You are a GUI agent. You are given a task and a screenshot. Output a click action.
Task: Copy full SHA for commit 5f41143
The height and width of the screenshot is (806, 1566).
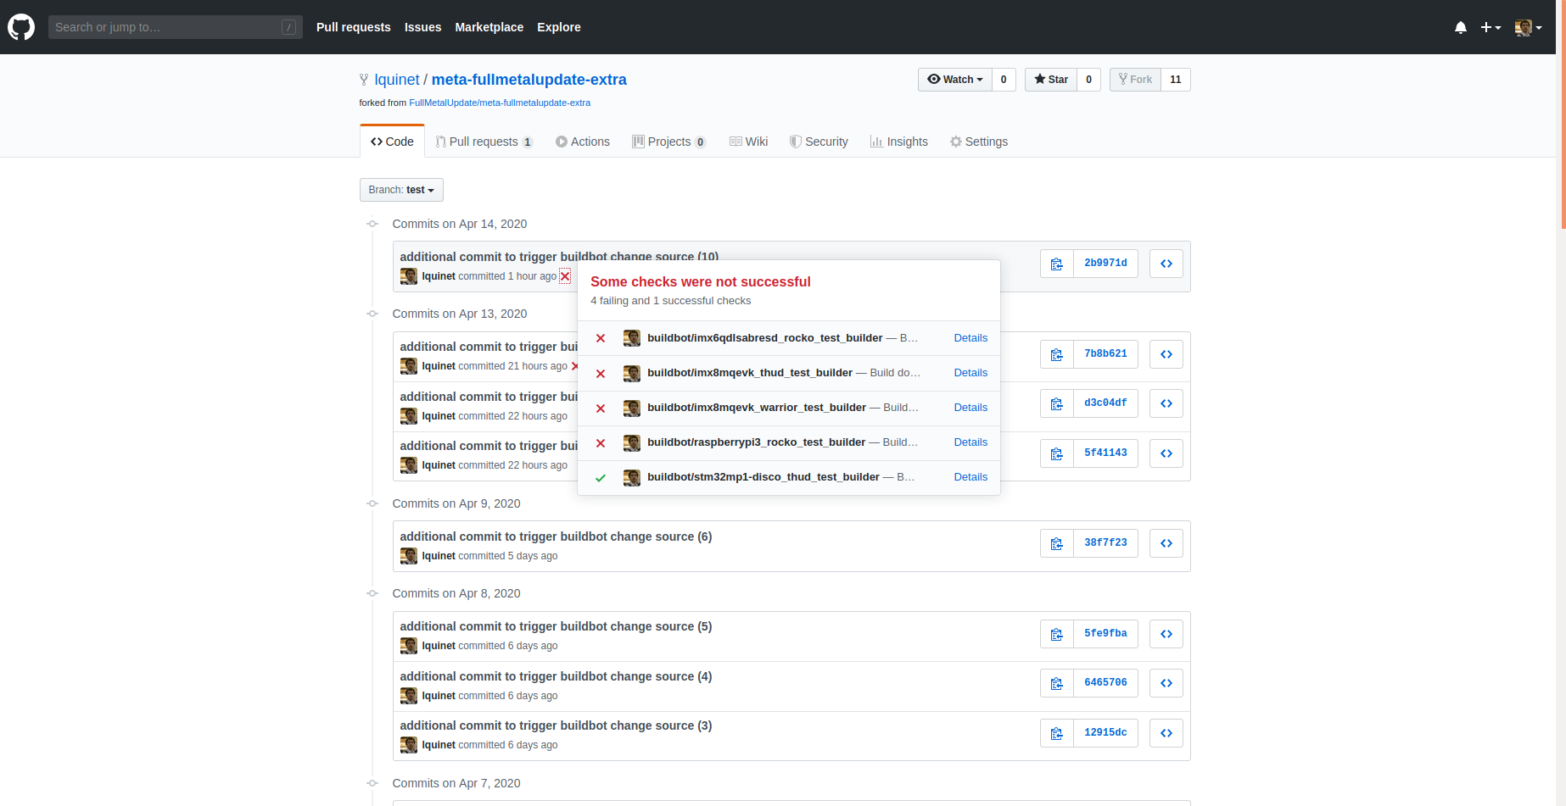(x=1057, y=453)
